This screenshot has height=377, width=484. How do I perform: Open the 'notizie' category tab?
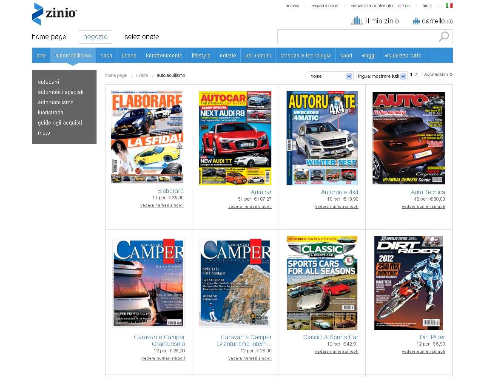pyautogui.click(x=228, y=56)
